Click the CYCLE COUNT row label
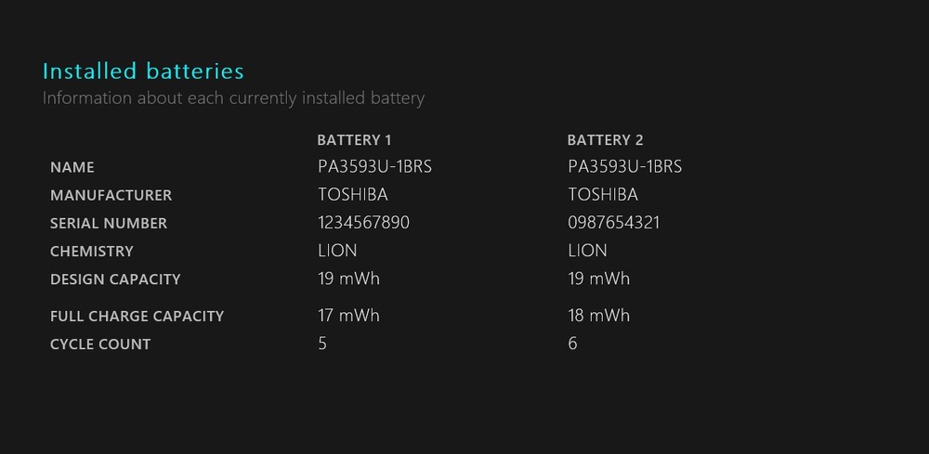Screen dimensions: 929x454 [x=100, y=344]
